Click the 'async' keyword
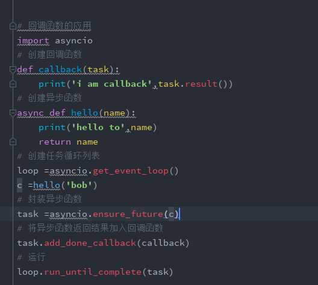This screenshot has height=285, width=318. (x=31, y=113)
